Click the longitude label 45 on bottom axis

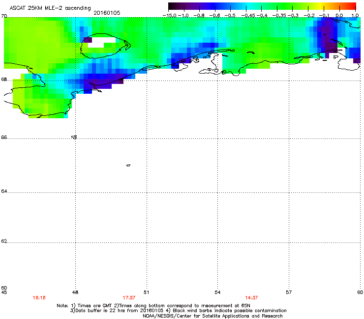tap(4, 292)
